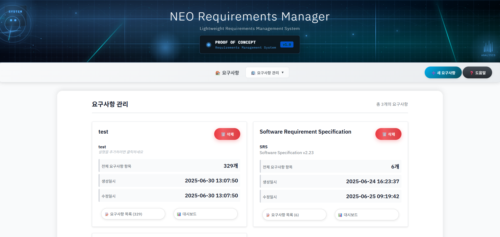Click the v1.0 version badge
Viewport: 500px width, 237px height.
tap(286, 44)
